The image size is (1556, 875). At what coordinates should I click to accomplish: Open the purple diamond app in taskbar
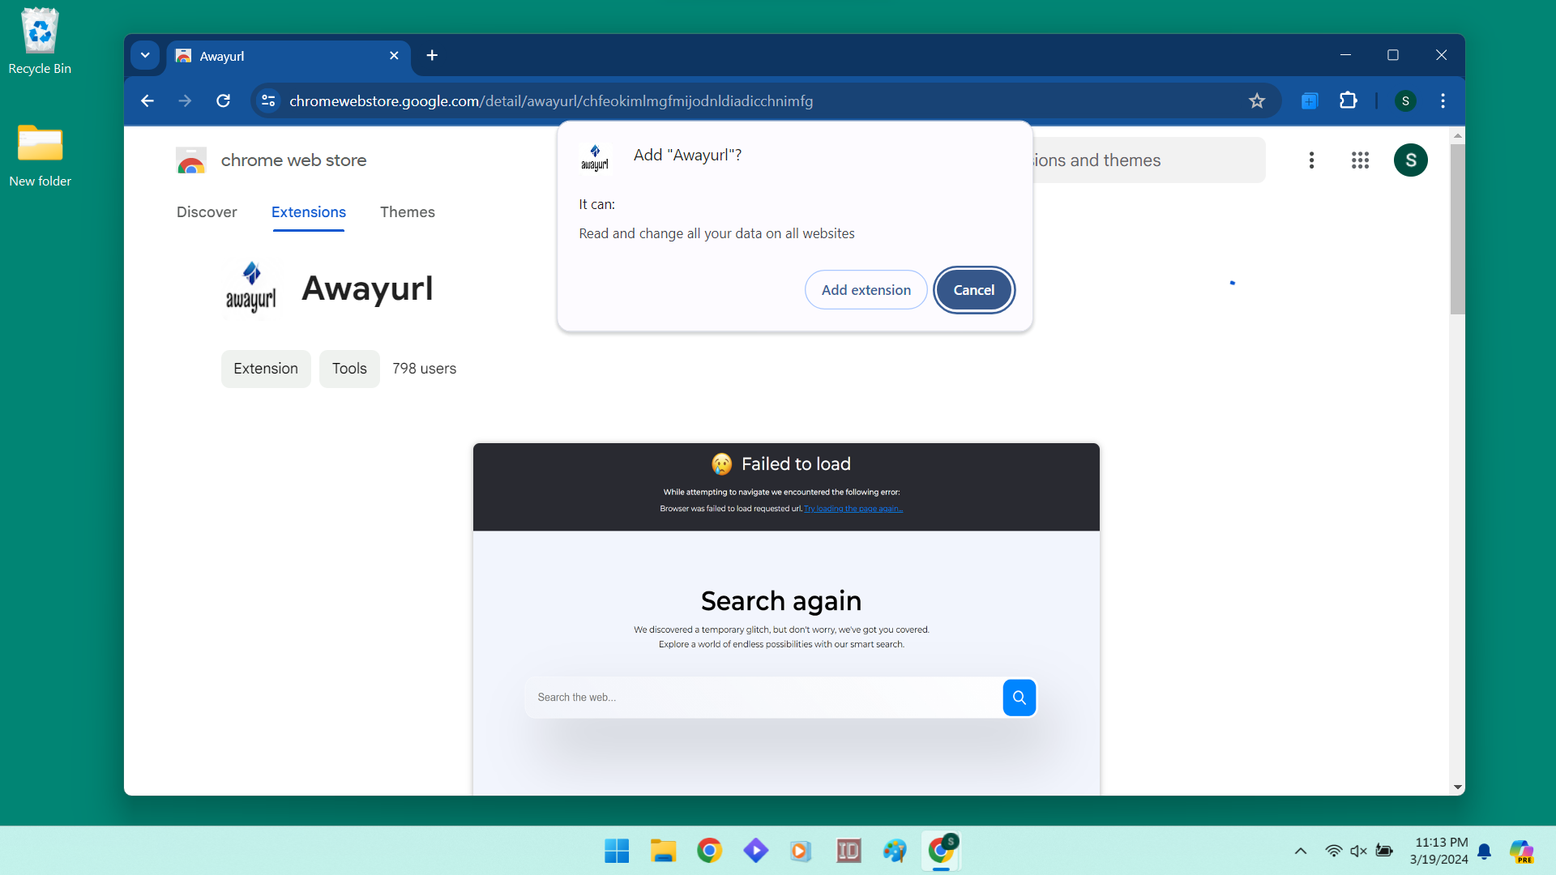pyautogui.click(x=755, y=851)
